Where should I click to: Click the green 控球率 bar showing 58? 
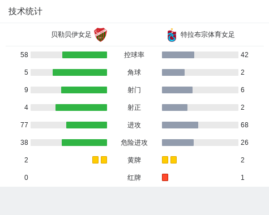coord(84,55)
